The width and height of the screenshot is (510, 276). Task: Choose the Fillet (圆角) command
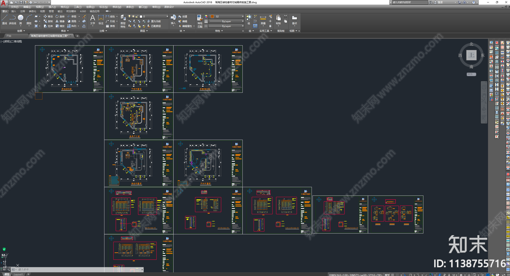(72, 21)
